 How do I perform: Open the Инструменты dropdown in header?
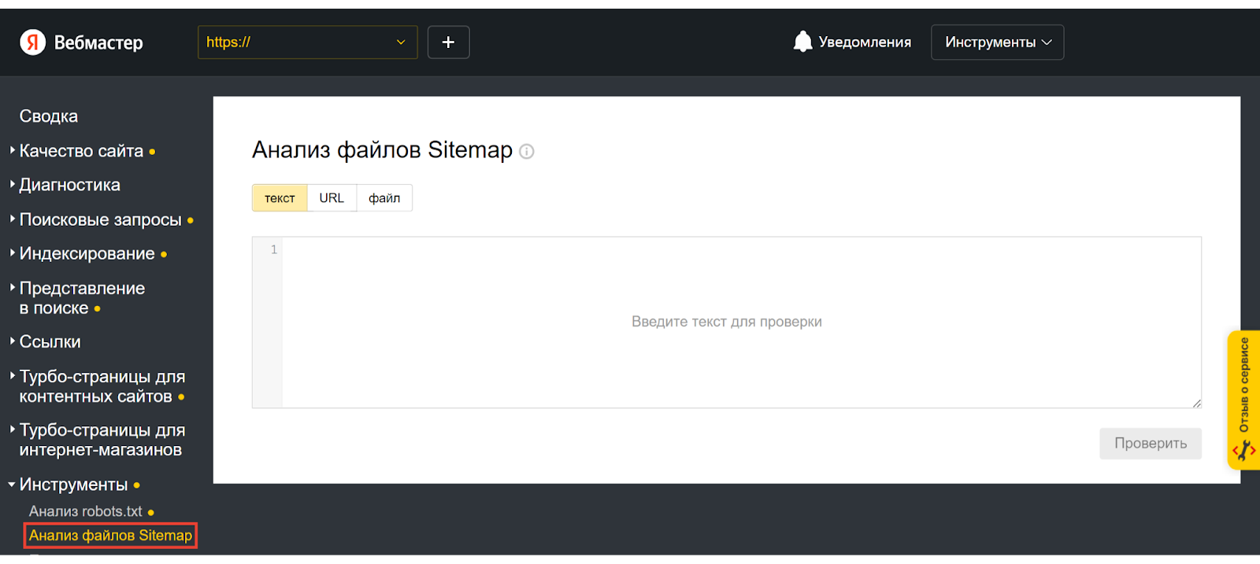click(997, 42)
